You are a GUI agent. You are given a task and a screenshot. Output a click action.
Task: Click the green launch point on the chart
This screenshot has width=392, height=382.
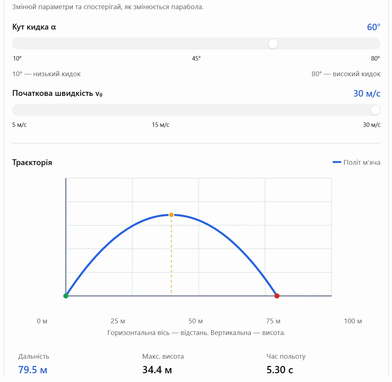pyautogui.click(x=66, y=296)
